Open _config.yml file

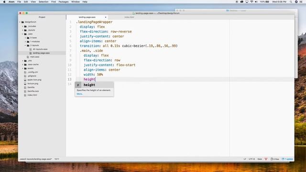33,72
